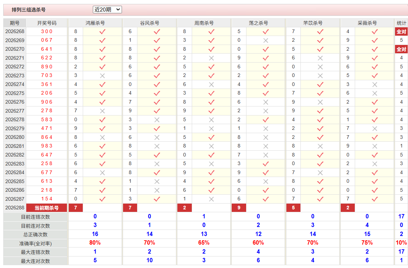
Task: Click the 芣苡杀号 cross mark in row 2026271
Action: 320,58
